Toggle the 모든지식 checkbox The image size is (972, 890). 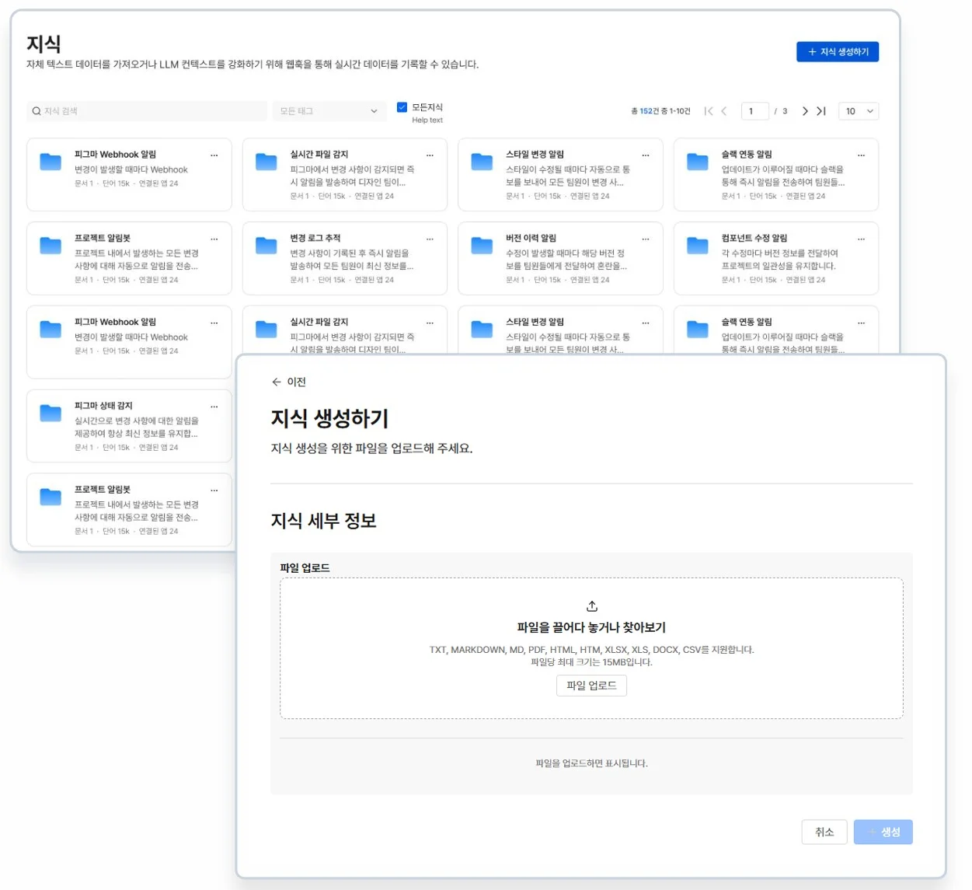pos(402,107)
